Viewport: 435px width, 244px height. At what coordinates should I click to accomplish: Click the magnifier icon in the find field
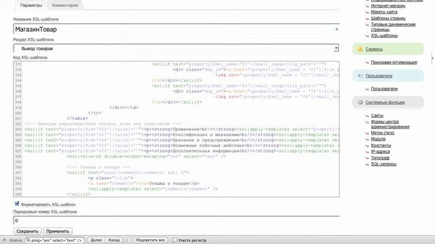click(28, 240)
